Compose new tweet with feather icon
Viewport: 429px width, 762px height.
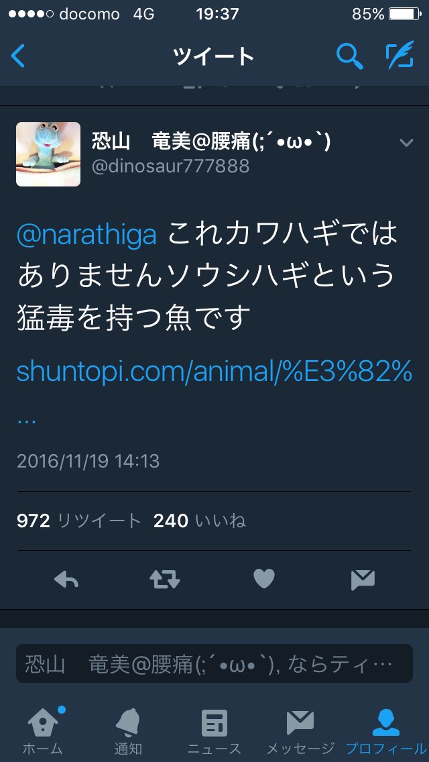pyautogui.click(x=400, y=55)
